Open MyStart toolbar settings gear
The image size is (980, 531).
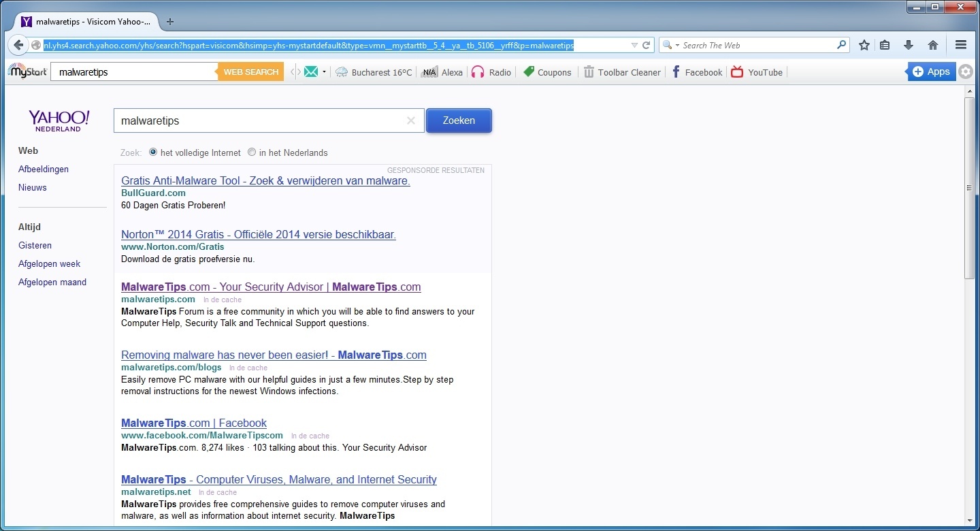click(x=966, y=71)
